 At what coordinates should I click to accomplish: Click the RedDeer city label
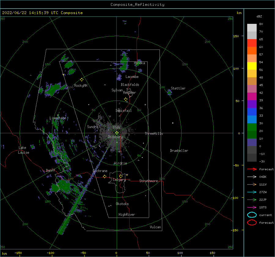[130, 93]
